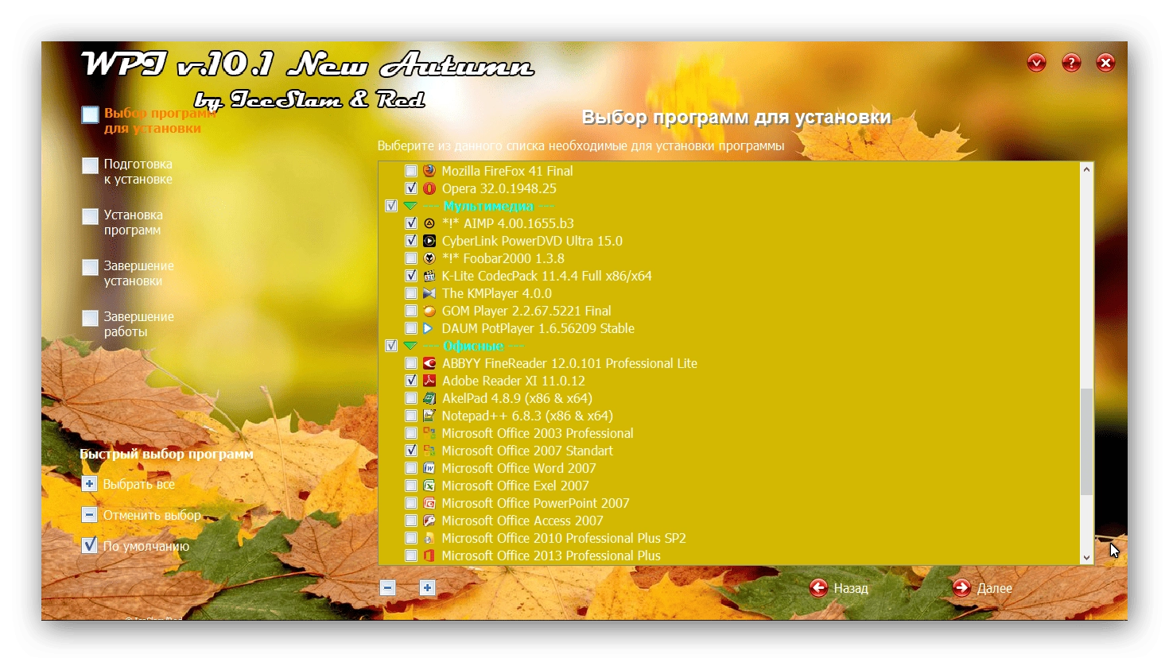This screenshot has width=1169, height=662.
Task: Enable Mozilla FireFox 41 Final checkbox
Action: pos(411,171)
